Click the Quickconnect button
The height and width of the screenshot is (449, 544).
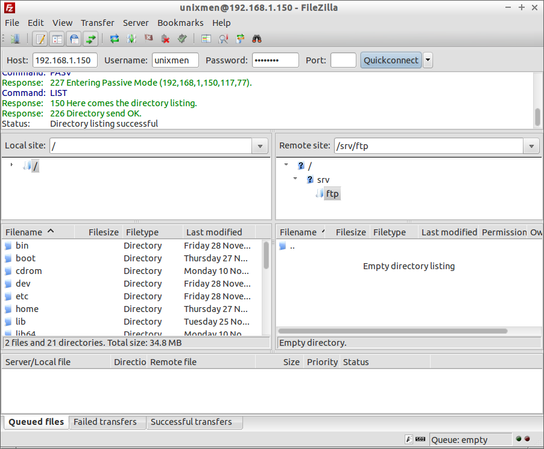(x=391, y=60)
